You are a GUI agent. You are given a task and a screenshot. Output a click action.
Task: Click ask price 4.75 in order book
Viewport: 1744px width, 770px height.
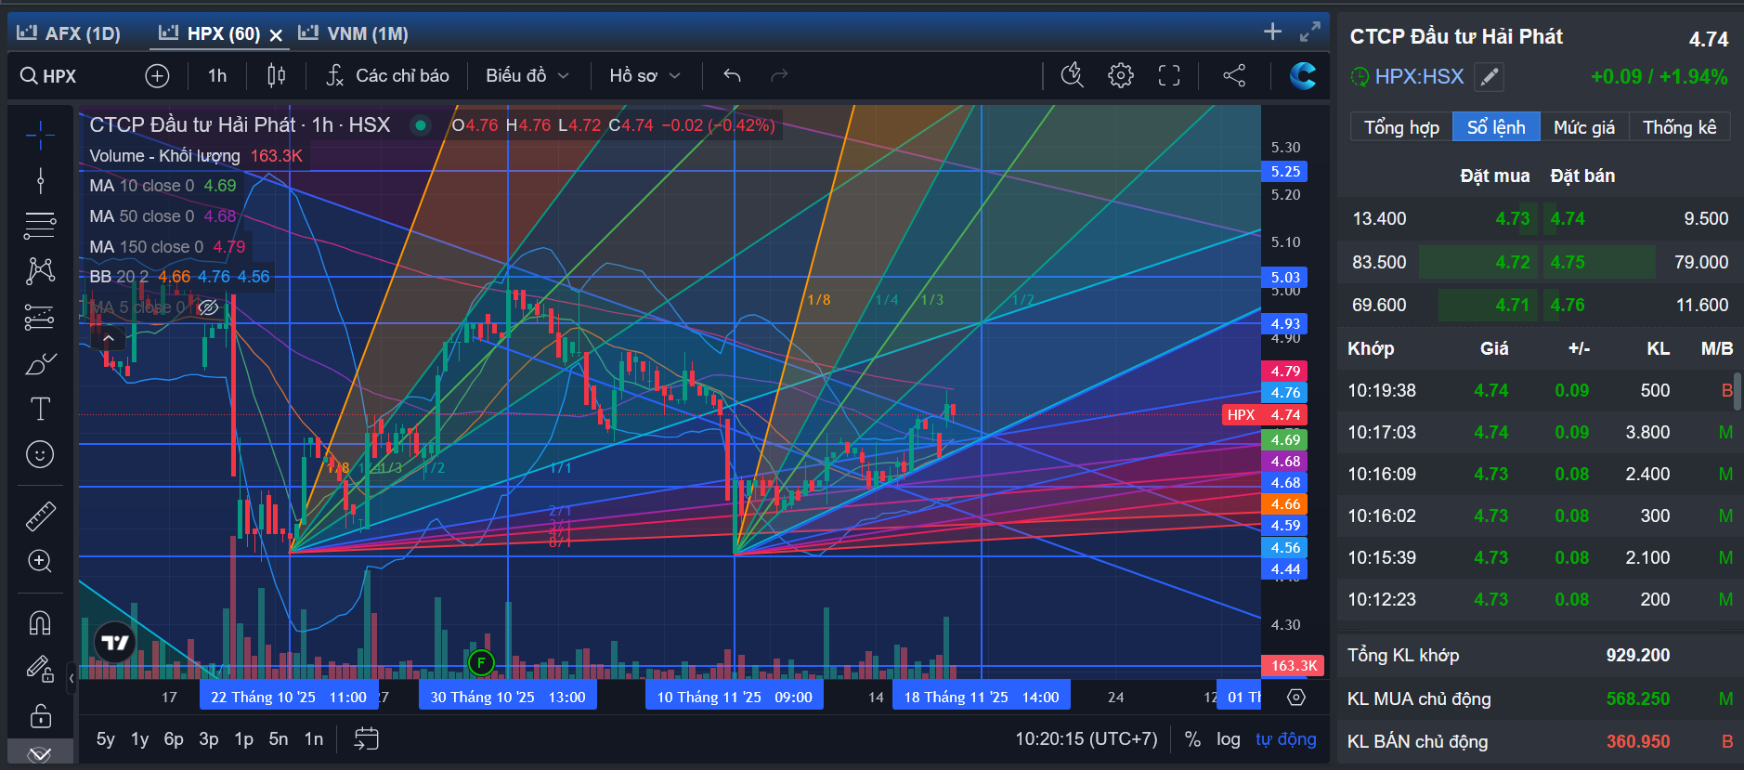pyautogui.click(x=1568, y=262)
